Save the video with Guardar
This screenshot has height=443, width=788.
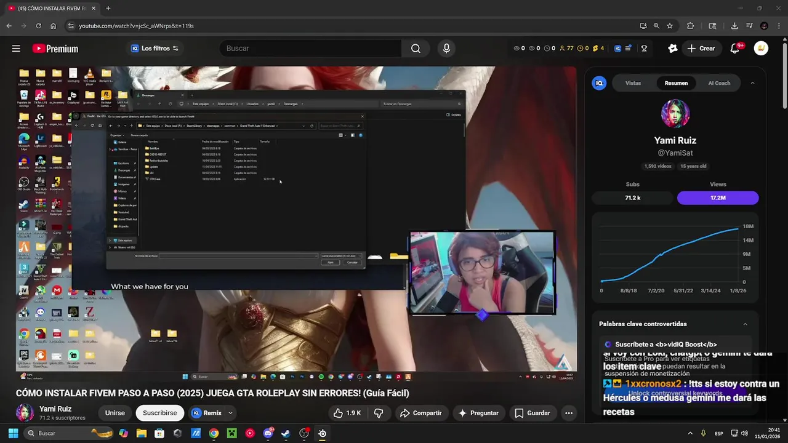[533, 413]
